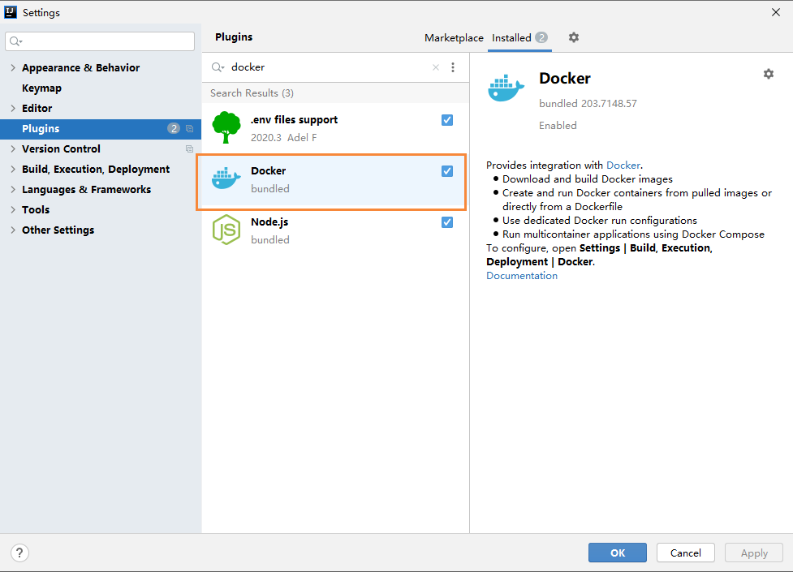The image size is (793, 572).
Task: Open the Docker plugin detail gear icon
Action: coord(768,74)
